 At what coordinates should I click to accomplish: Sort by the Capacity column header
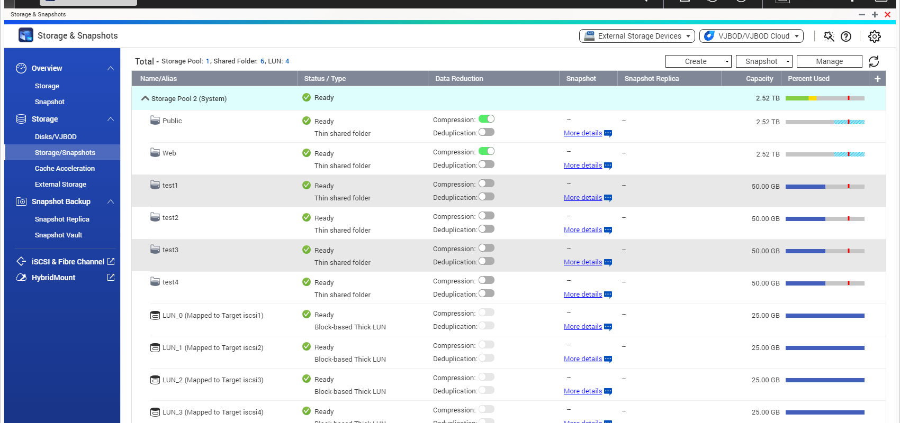point(751,79)
